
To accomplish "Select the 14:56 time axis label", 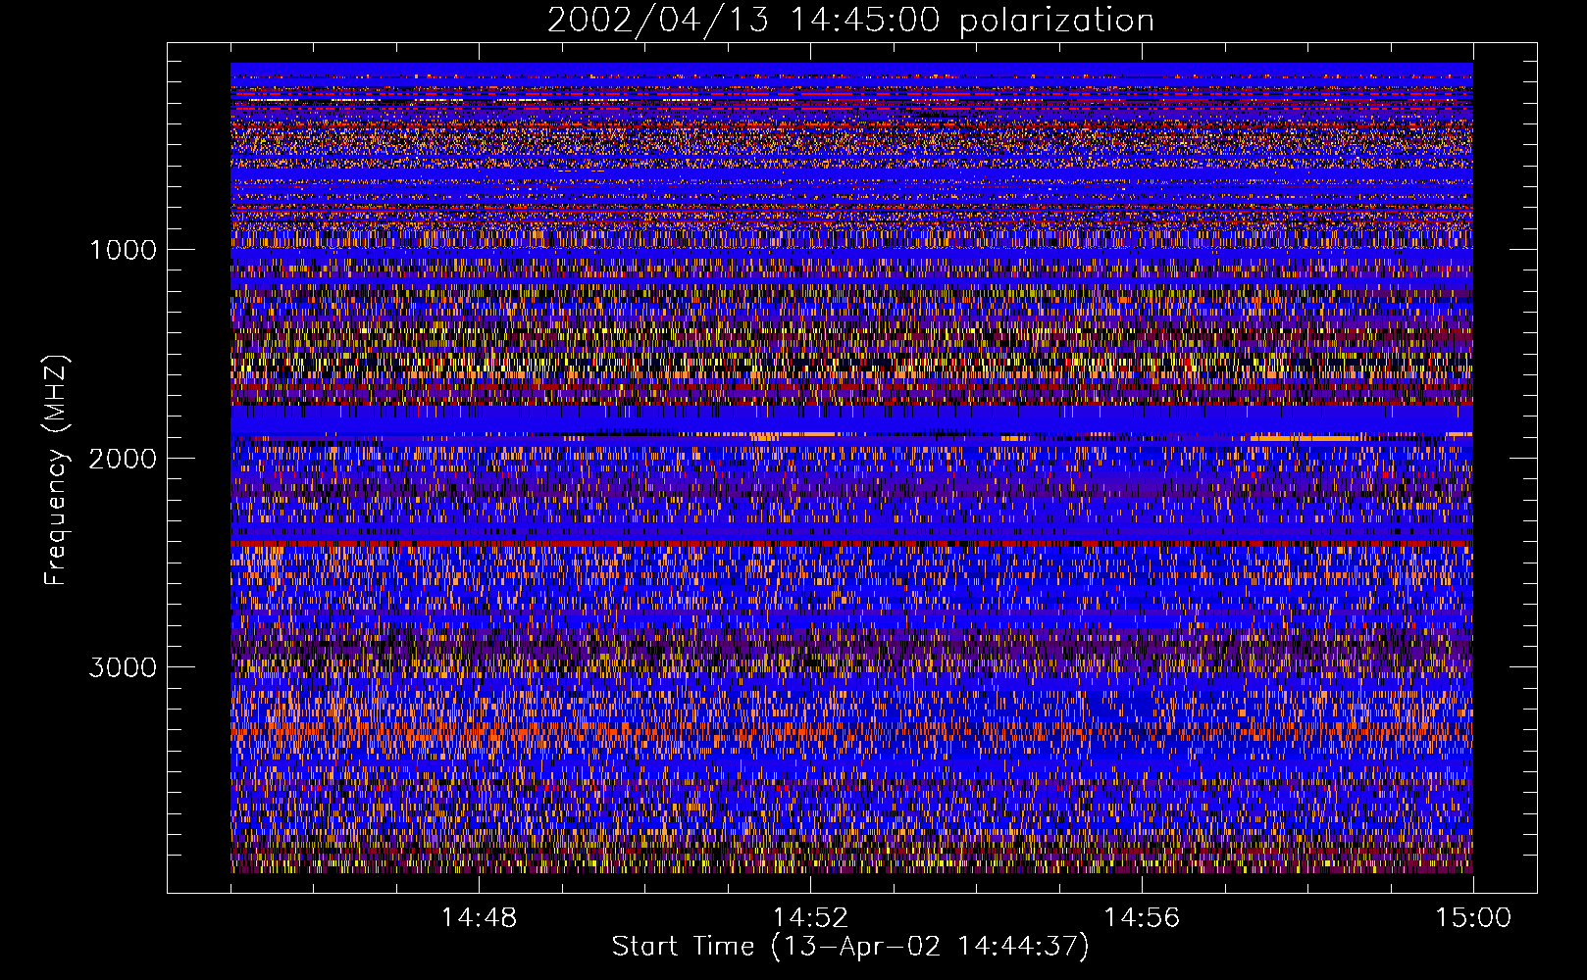I will 1142,918.
